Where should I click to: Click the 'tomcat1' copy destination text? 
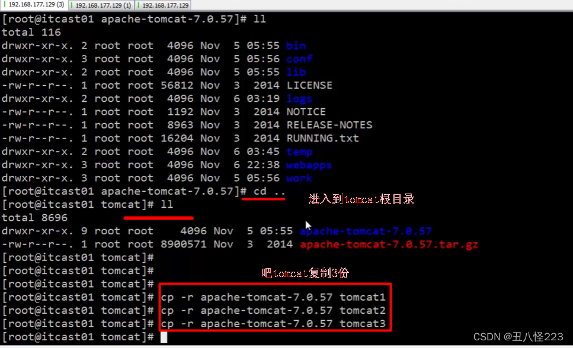(363, 297)
